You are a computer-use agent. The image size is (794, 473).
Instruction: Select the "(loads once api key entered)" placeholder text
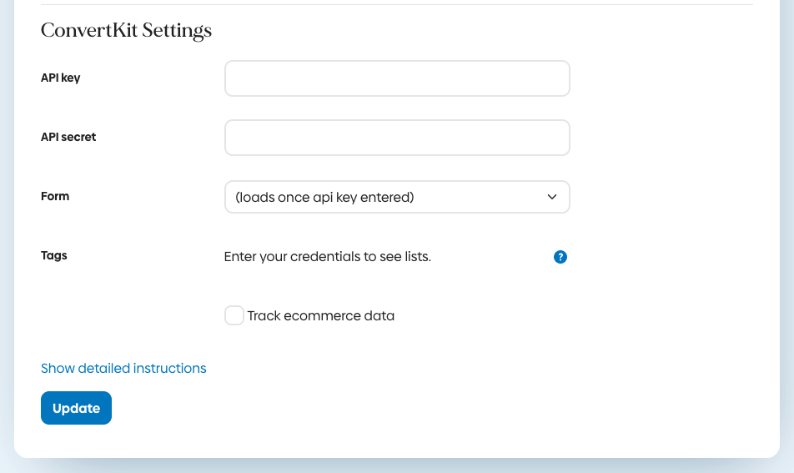click(x=324, y=198)
